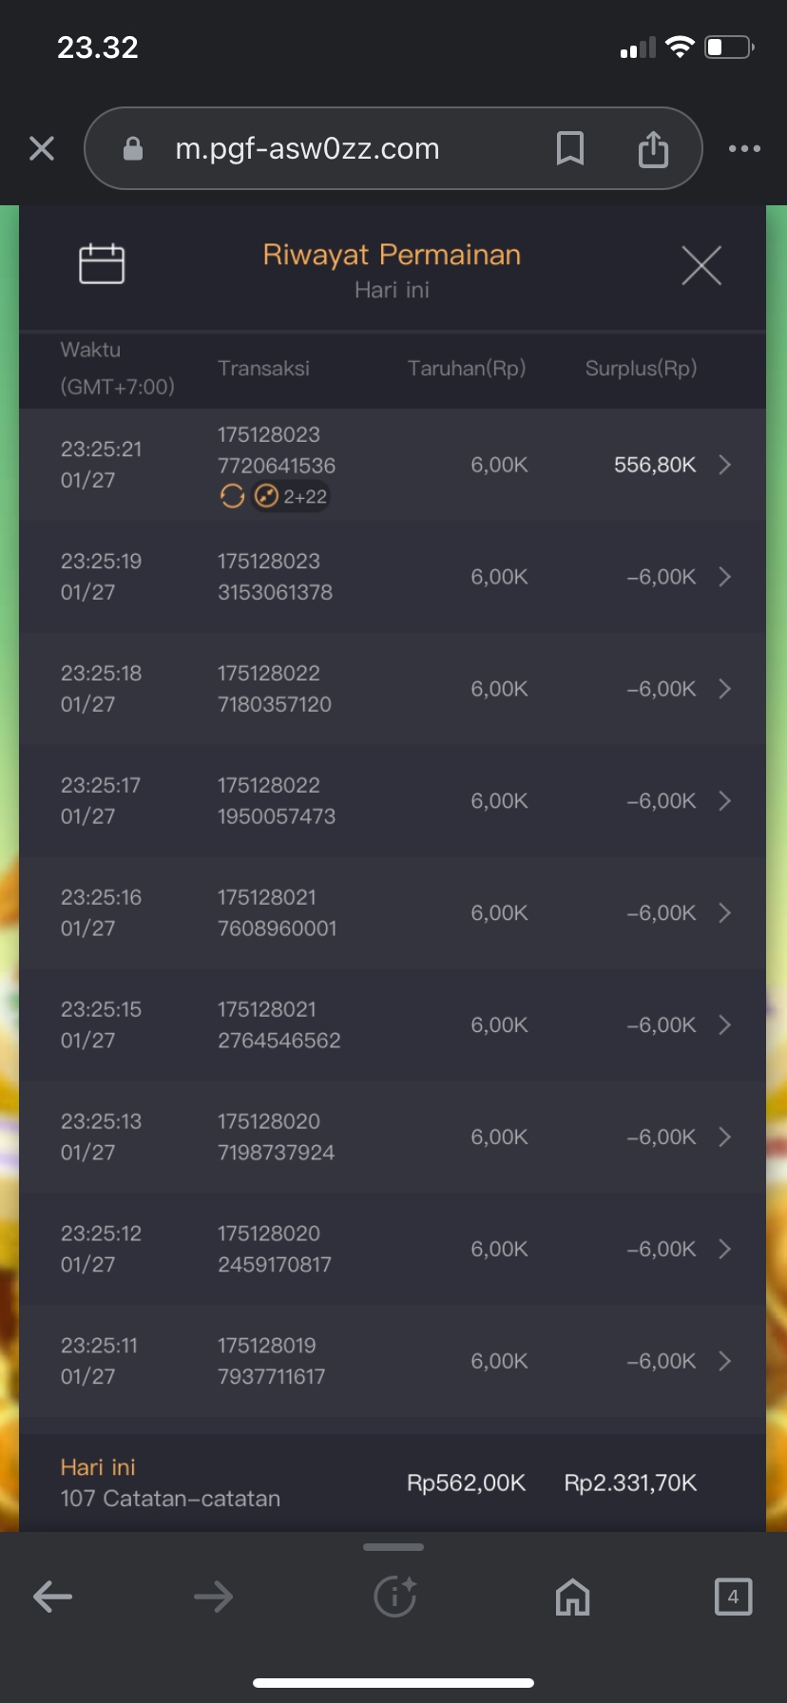Close the Riwayat Permainan panel

(701, 265)
